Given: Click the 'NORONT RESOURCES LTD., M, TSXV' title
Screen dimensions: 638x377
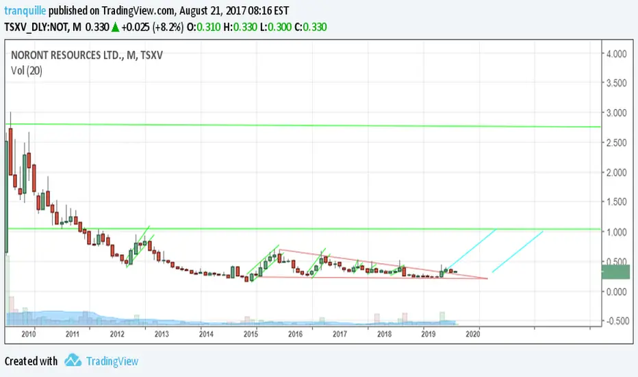Looking at the screenshot, I should point(87,55).
